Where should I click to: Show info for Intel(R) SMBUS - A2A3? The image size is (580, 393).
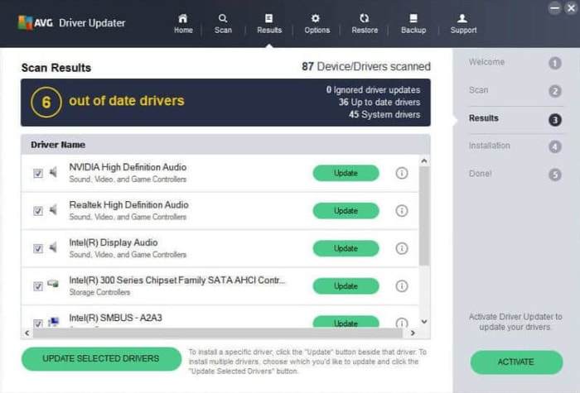[402, 323]
